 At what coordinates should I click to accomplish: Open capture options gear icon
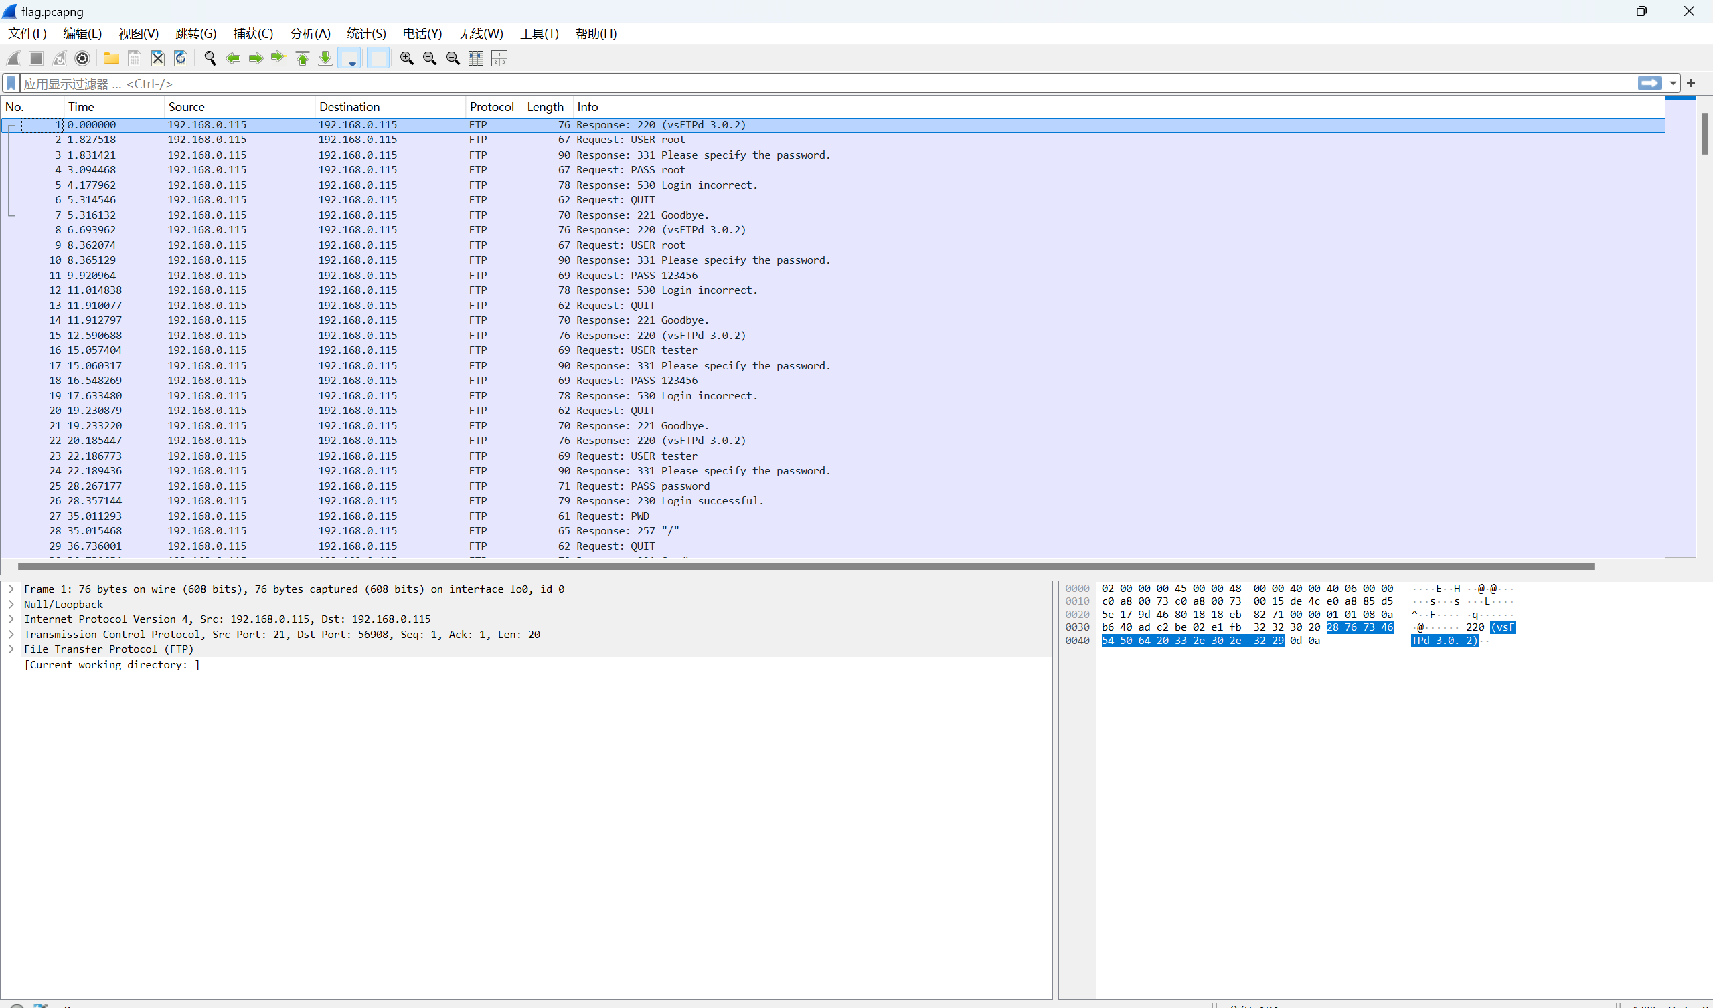click(82, 58)
